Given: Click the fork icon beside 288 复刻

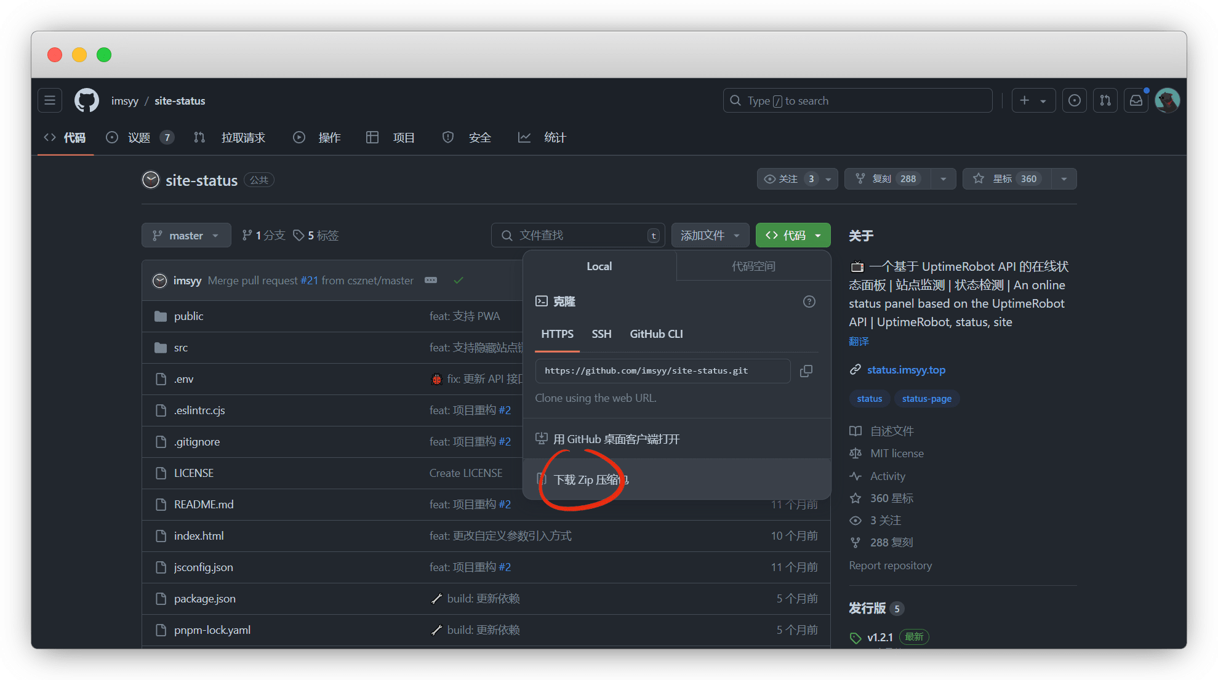Looking at the screenshot, I should [855, 543].
